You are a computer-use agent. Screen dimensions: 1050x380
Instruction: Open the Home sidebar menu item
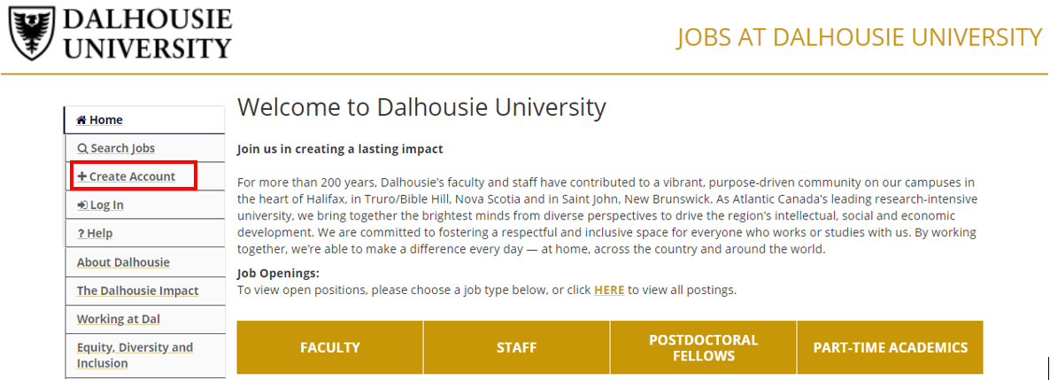point(105,120)
